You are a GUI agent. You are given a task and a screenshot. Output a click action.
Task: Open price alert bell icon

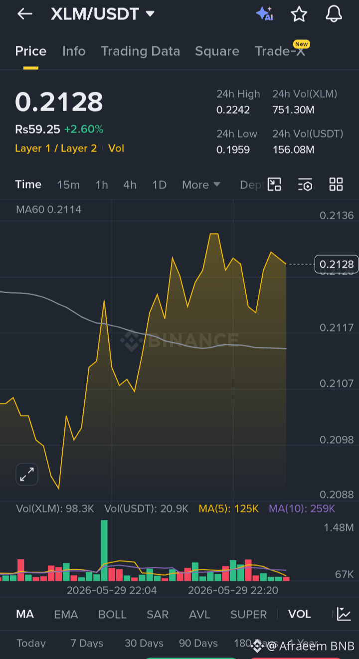coord(334,14)
